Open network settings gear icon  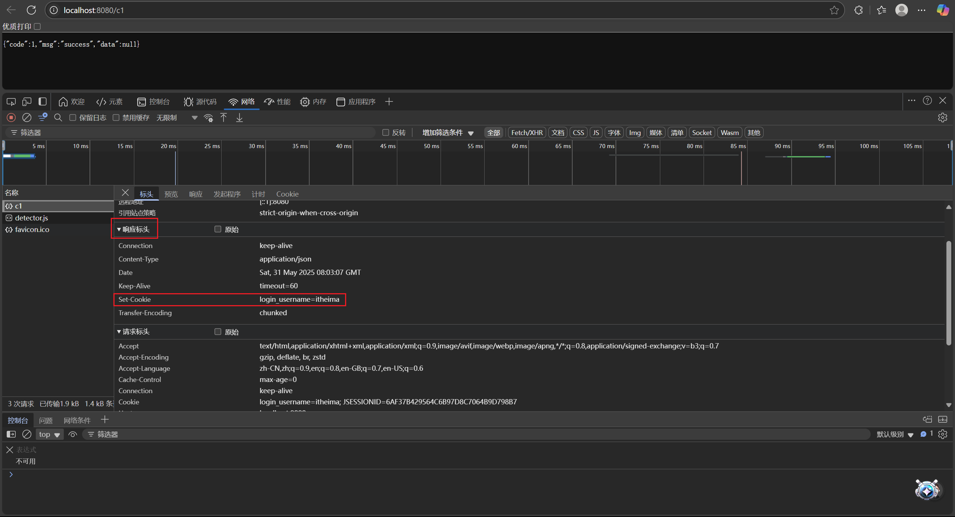click(x=942, y=117)
